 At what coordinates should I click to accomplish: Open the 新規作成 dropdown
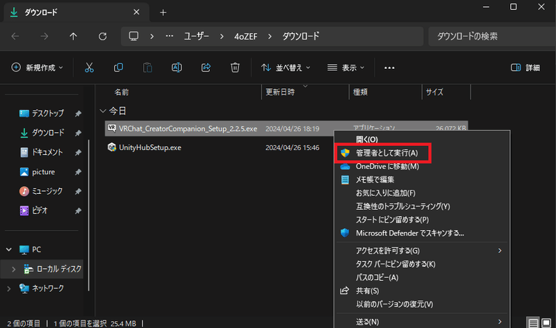pyautogui.click(x=38, y=67)
